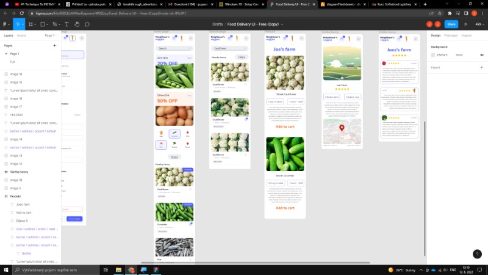Screen dimensions: 488x275
Task: Open Chrome from the taskbar
Action: 131,269
